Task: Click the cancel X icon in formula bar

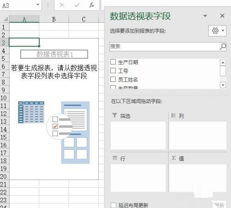Action: 62,5
